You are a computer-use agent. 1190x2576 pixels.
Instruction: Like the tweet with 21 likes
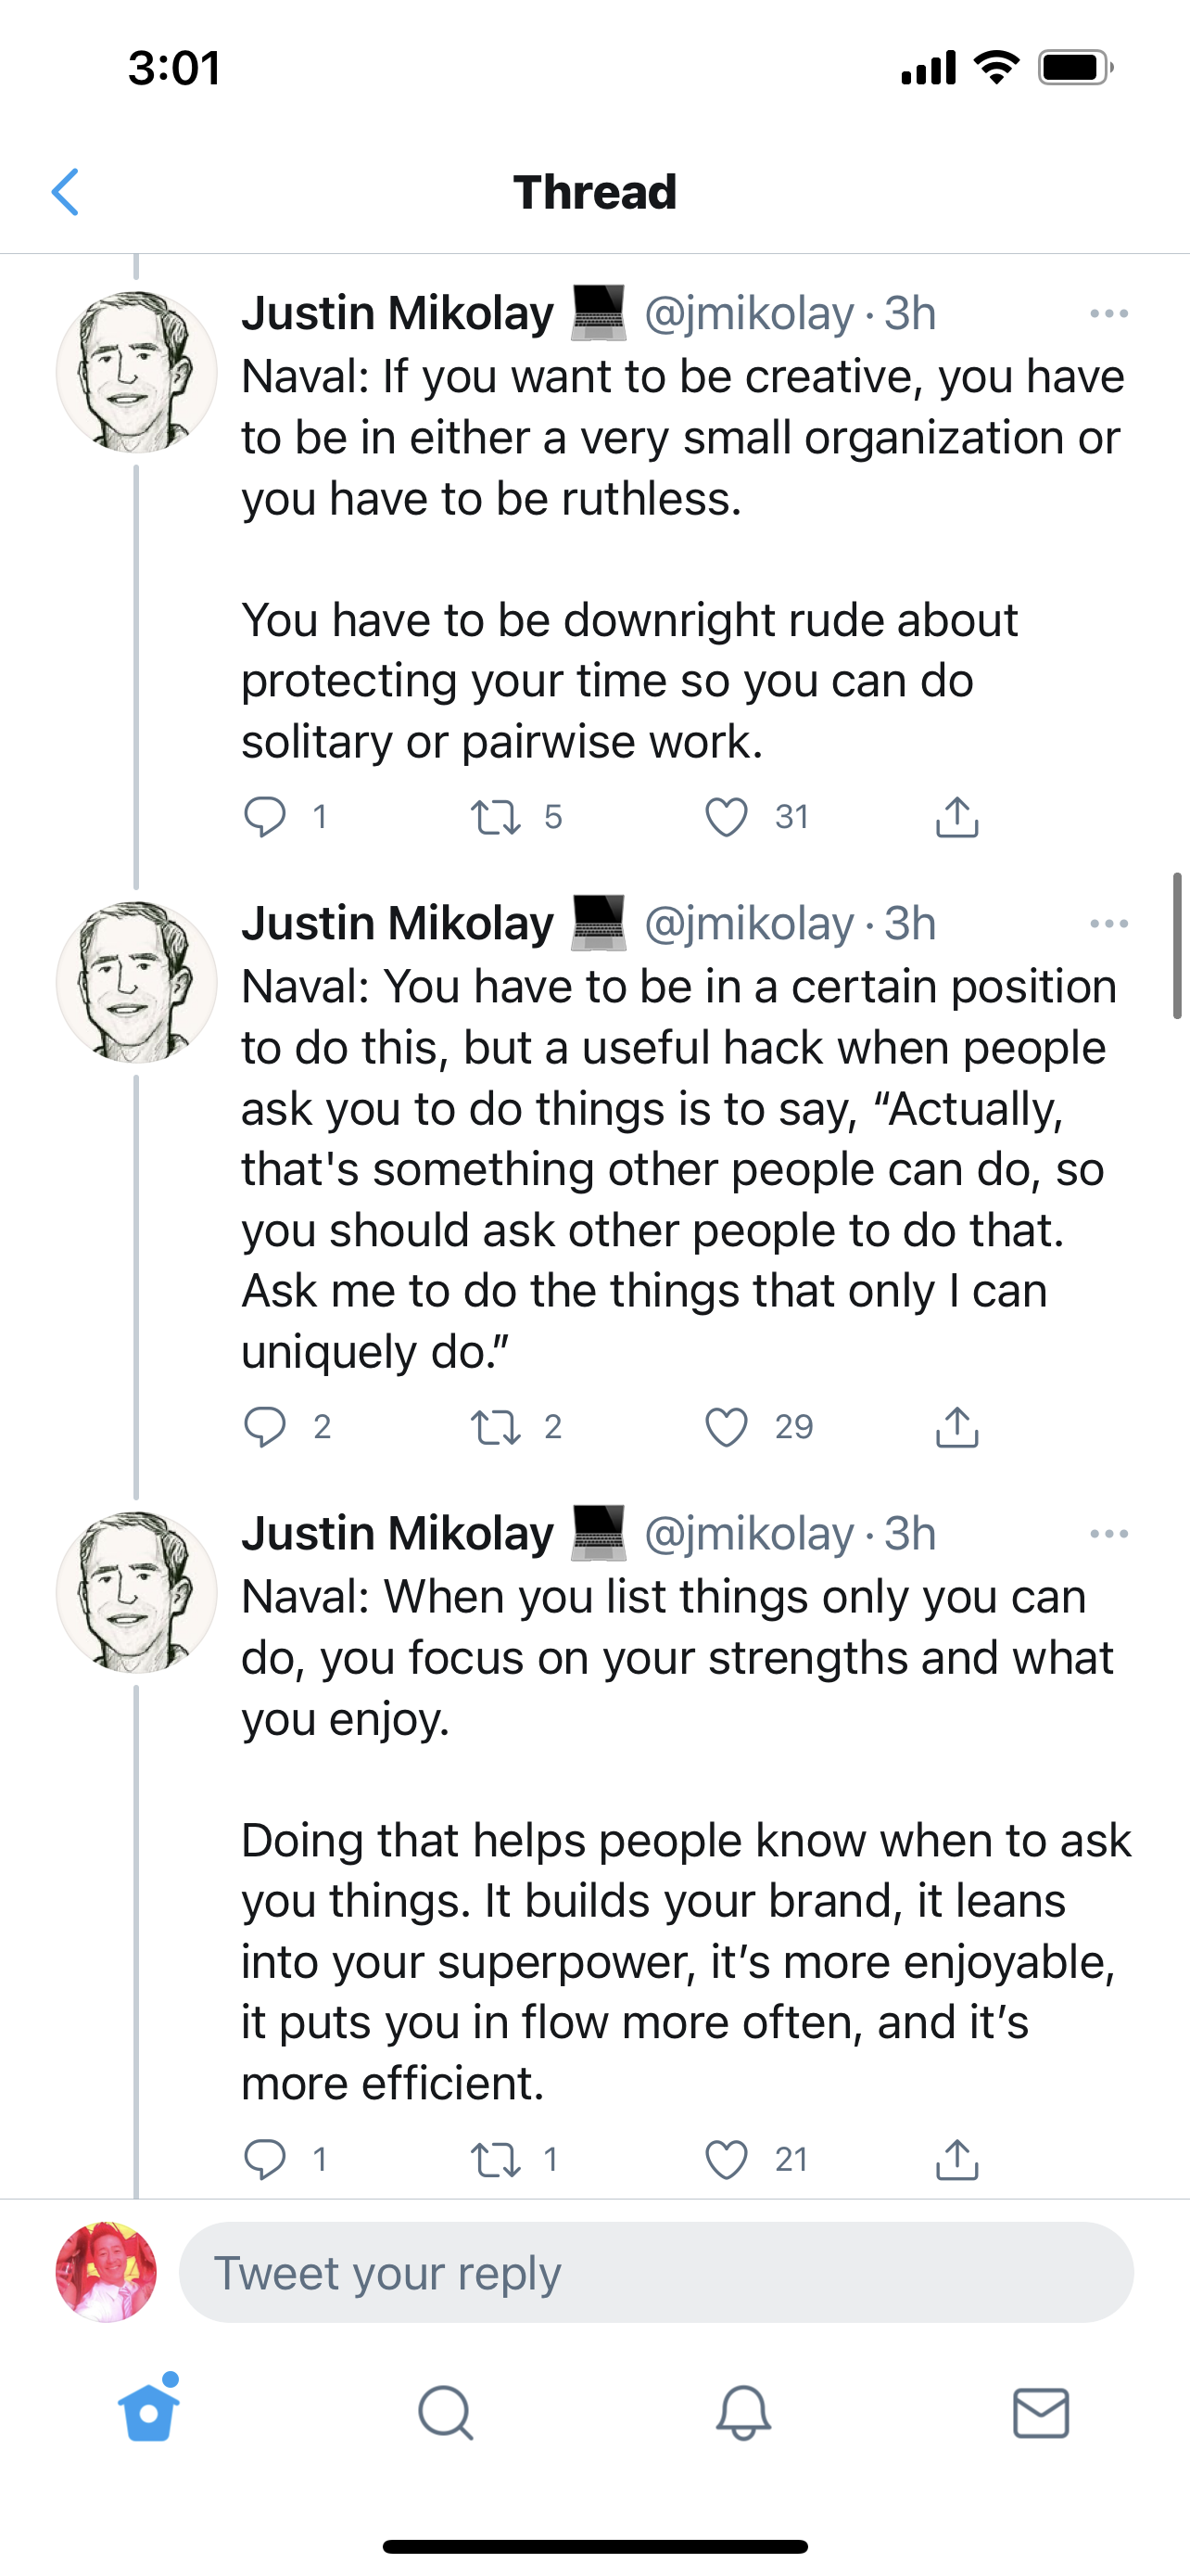pyautogui.click(x=727, y=2160)
